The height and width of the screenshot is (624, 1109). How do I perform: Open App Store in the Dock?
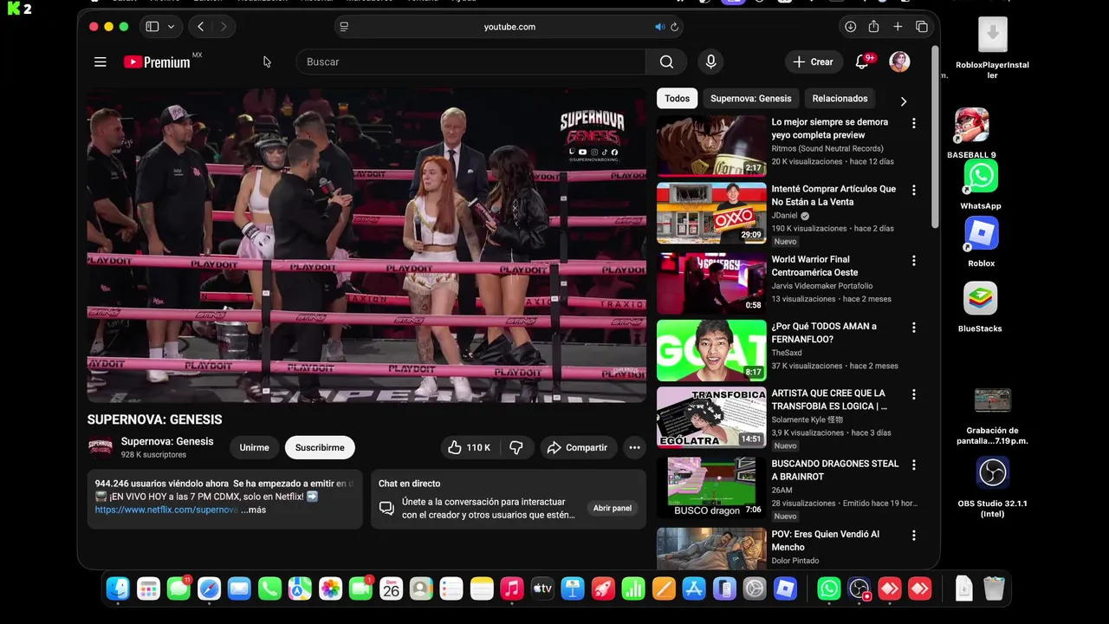click(x=694, y=589)
